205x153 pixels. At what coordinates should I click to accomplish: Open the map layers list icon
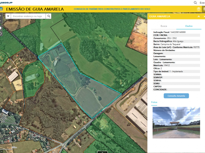click(x=199, y=9)
